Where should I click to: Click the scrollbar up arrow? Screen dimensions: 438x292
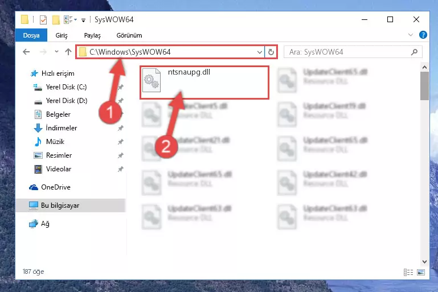click(x=424, y=67)
